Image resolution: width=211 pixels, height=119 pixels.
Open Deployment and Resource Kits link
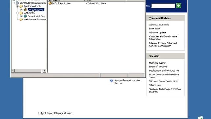pos(164,71)
